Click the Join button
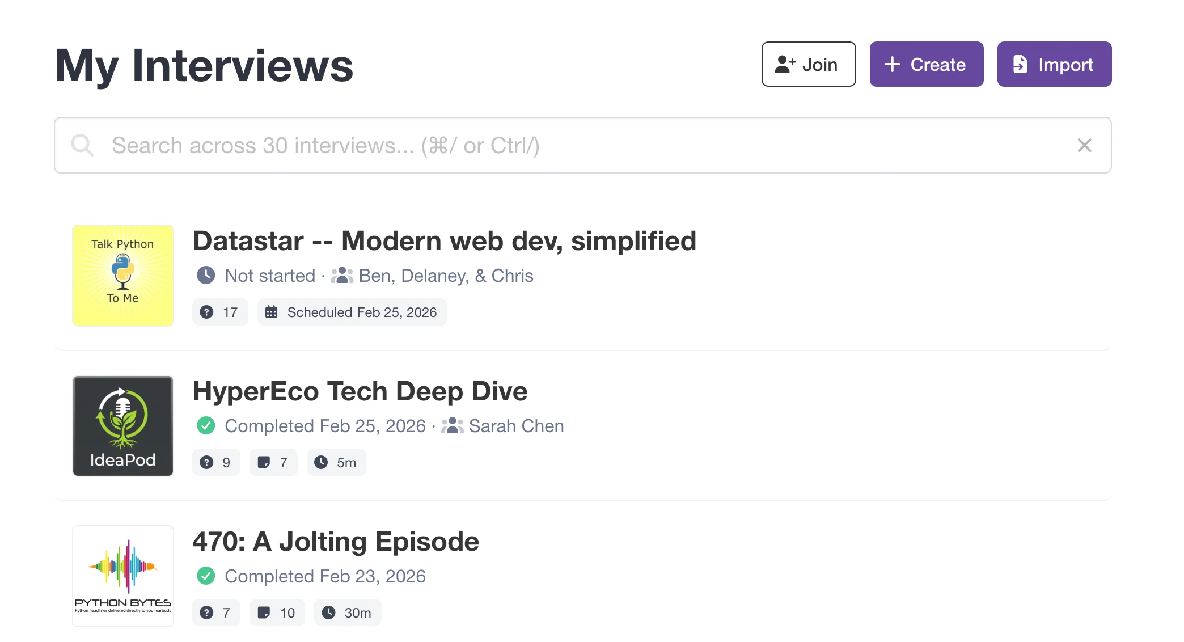The image size is (1184, 642). click(x=808, y=64)
